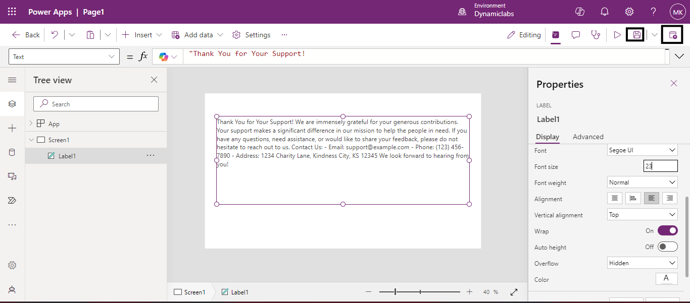690x303 pixels.
Task: Open the Overflow dropdown showing Hidden
Action: (642, 263)
